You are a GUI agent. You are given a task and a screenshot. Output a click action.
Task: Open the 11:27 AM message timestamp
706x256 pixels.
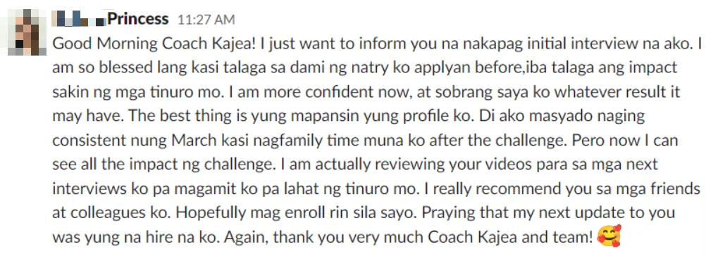(x=206, y=20)
